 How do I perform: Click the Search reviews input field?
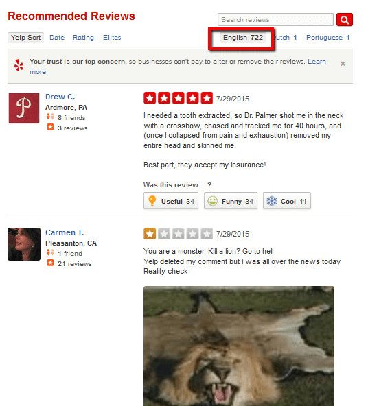(x=275, y=20)
